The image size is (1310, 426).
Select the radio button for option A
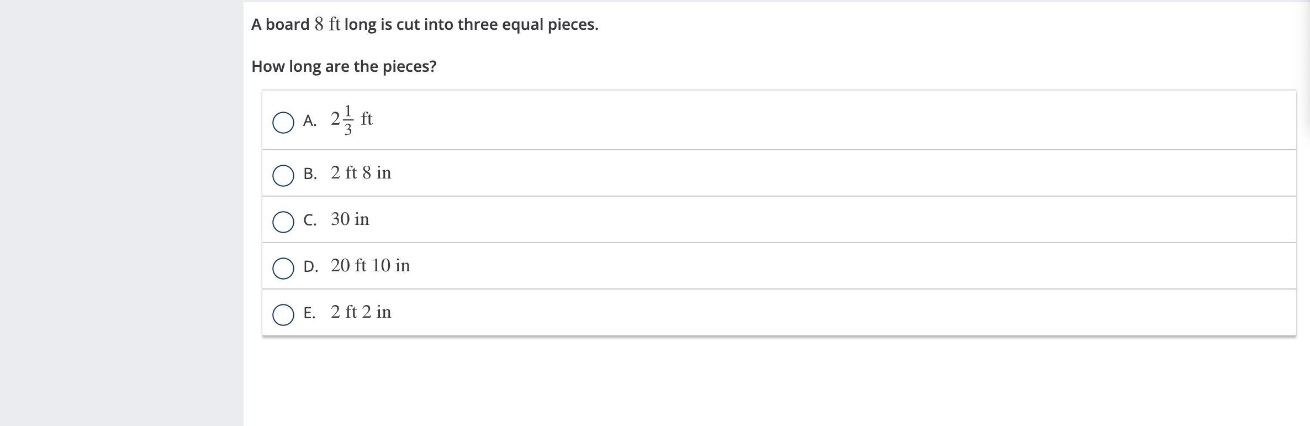[x=283, y=122]
